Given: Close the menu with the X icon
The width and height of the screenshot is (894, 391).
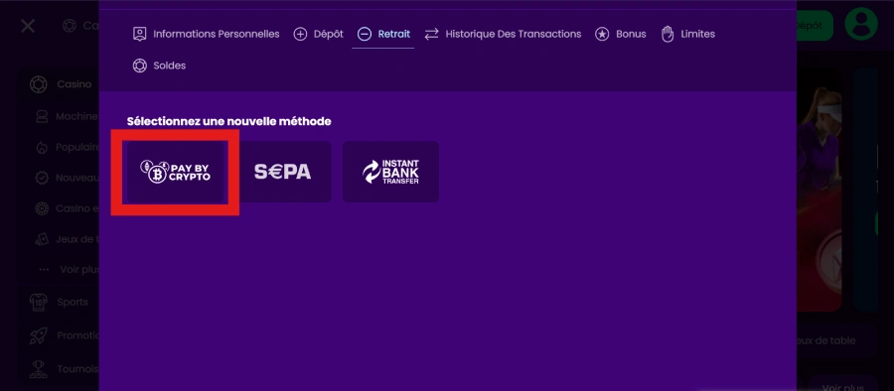Looking at the screenshot, I should click(28, 26).
